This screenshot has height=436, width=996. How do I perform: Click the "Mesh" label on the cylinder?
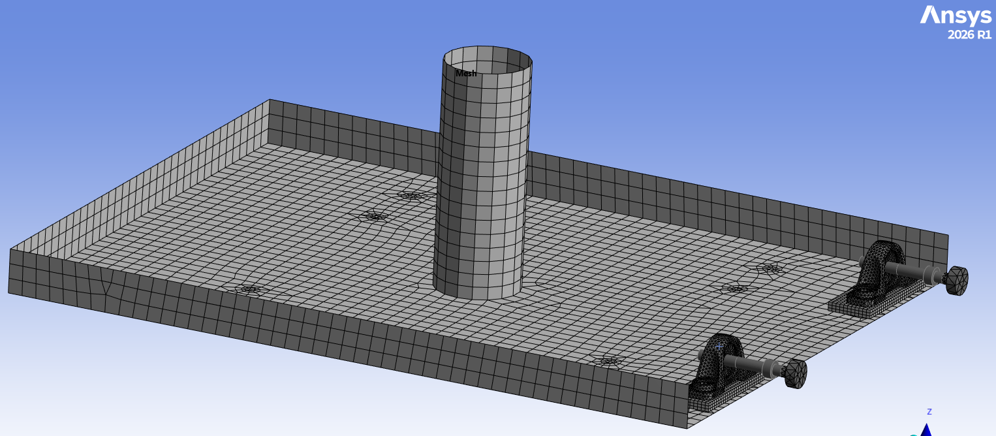point(466,74)
